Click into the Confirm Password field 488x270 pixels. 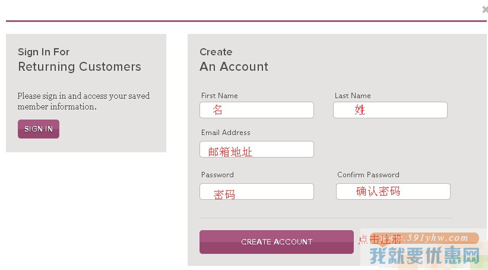click(x=392, y=191)
